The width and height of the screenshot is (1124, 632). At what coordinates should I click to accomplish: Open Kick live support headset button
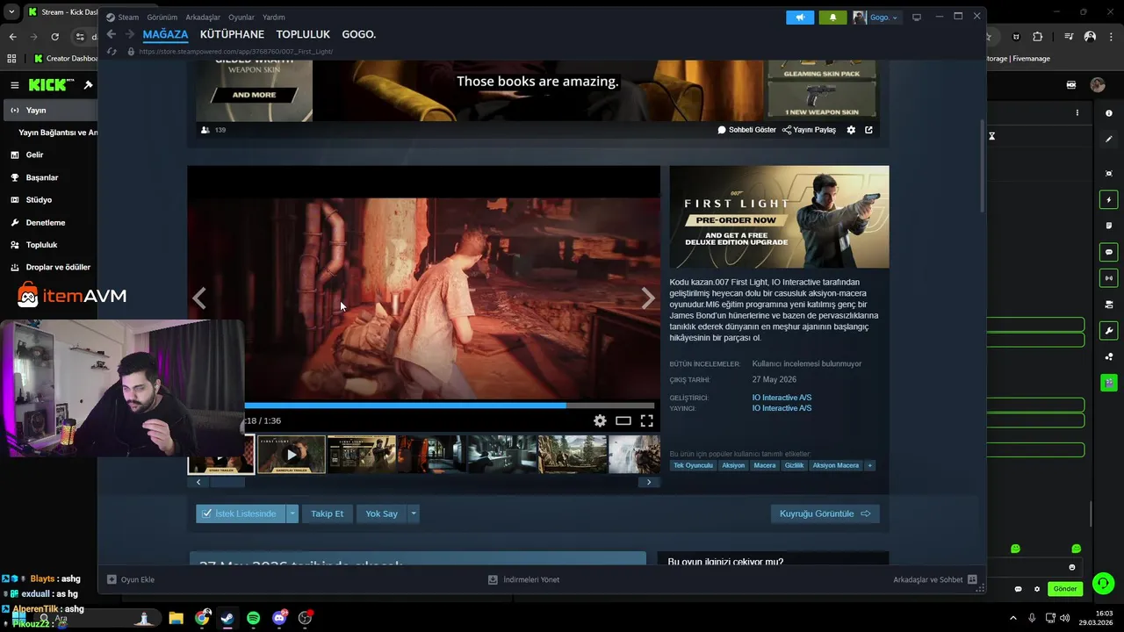pos(1103,584)
